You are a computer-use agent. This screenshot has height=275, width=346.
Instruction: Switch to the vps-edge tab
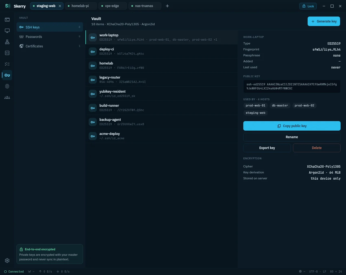point(113,6)
